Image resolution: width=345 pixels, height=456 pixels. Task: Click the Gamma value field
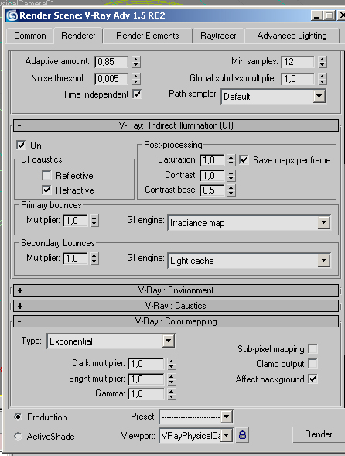coord(146,394)
